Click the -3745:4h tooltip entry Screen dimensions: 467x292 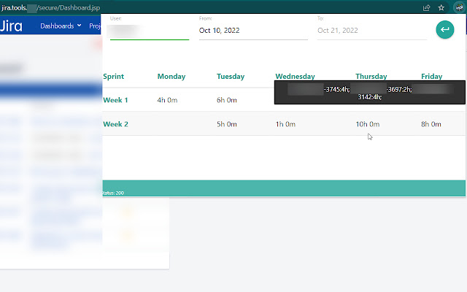coord(336,89)
